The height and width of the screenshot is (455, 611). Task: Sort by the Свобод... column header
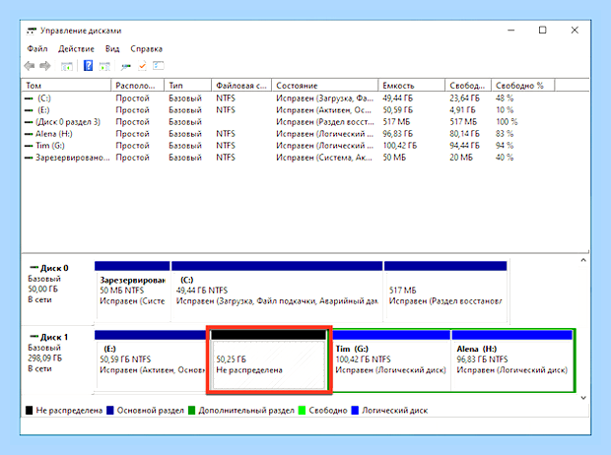(x=468, y=86)
